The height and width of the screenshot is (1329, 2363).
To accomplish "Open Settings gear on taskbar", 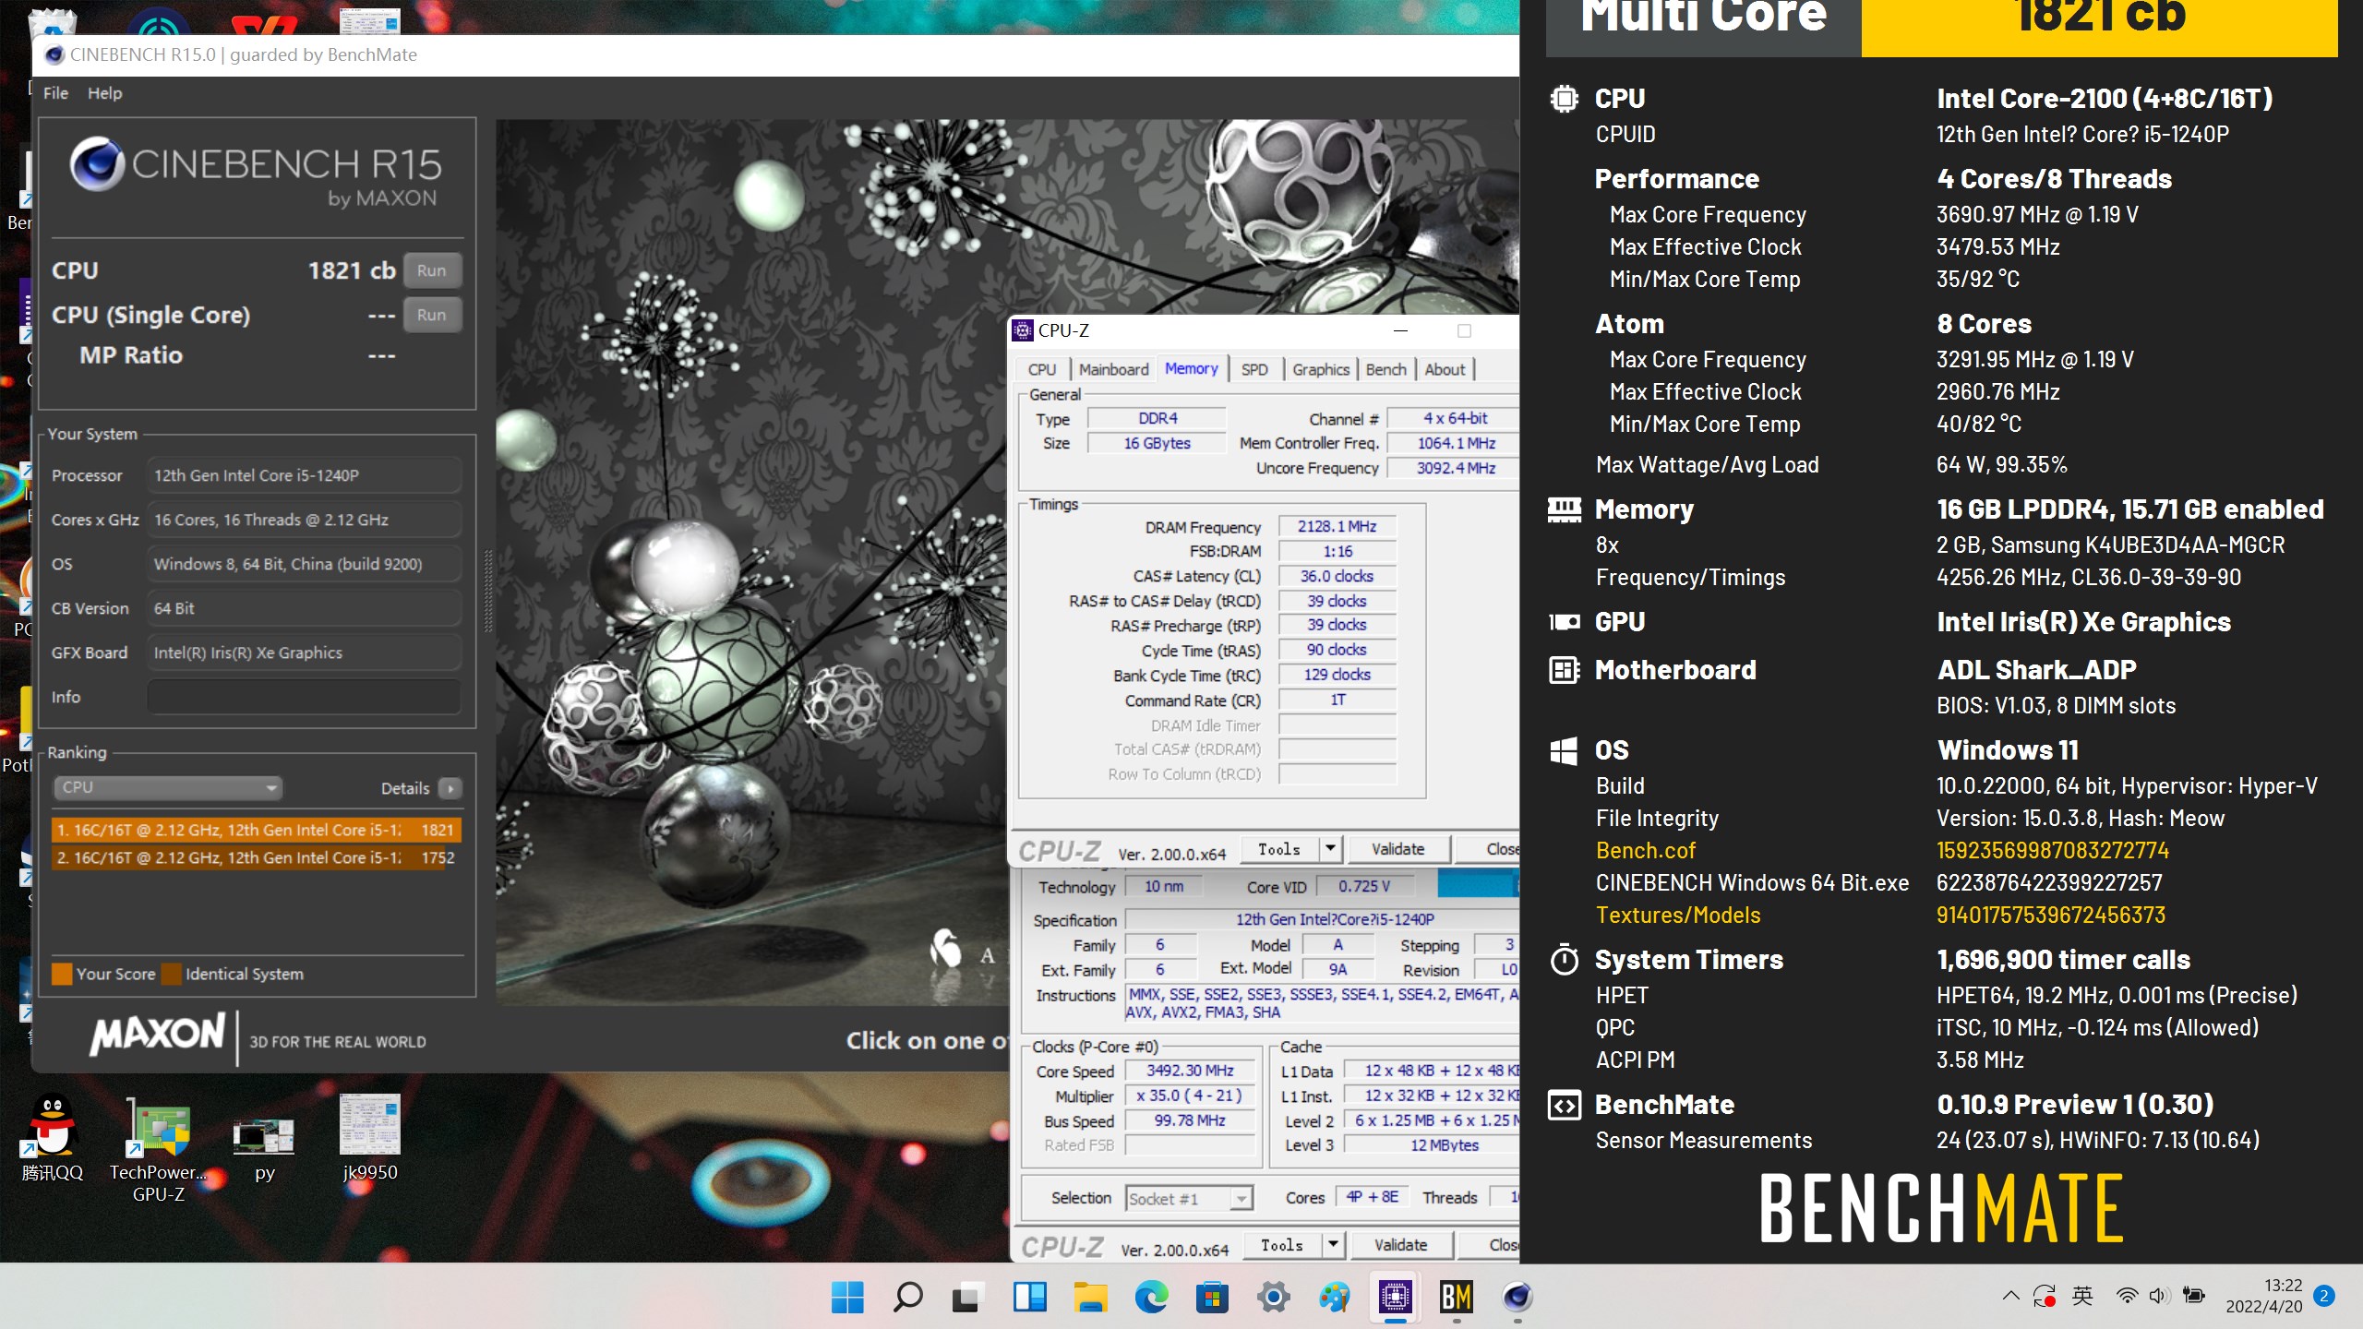I will (1273, 1298).
